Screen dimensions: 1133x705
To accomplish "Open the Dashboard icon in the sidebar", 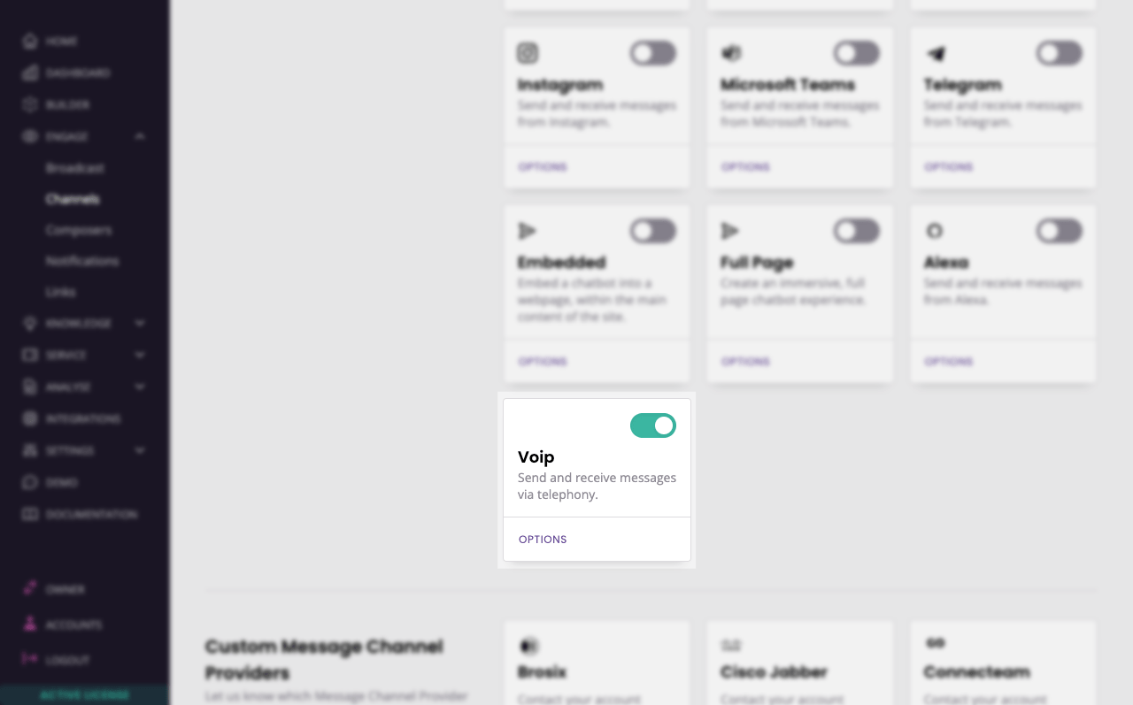I will click(x=30, y=73).
